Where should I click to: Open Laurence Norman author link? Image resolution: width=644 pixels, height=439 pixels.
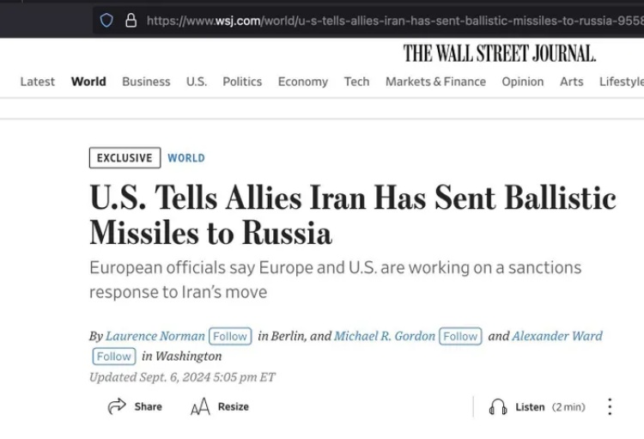(x=155, y=336)
